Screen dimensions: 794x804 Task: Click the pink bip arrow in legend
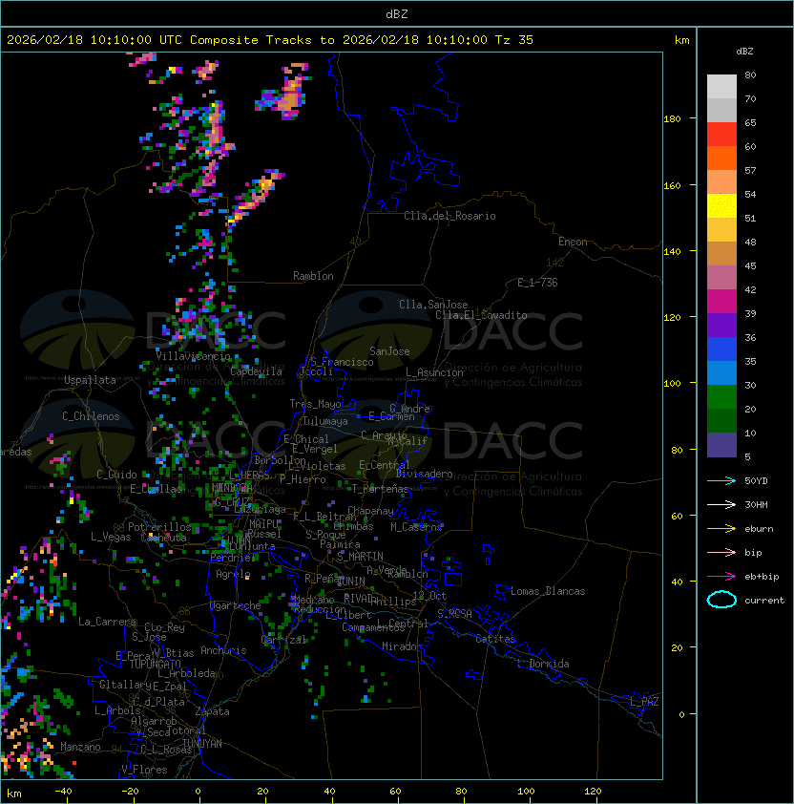pyautogui.click(x=721, y=553)
